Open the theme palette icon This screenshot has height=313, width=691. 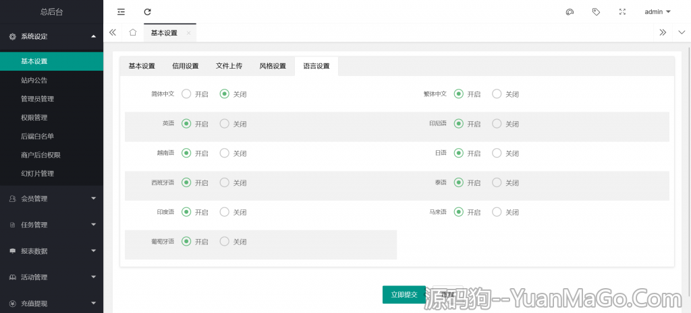tap(570, 12)
